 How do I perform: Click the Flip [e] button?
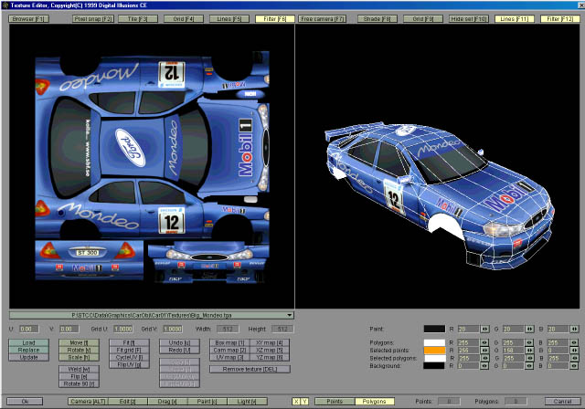pos(79,377)
